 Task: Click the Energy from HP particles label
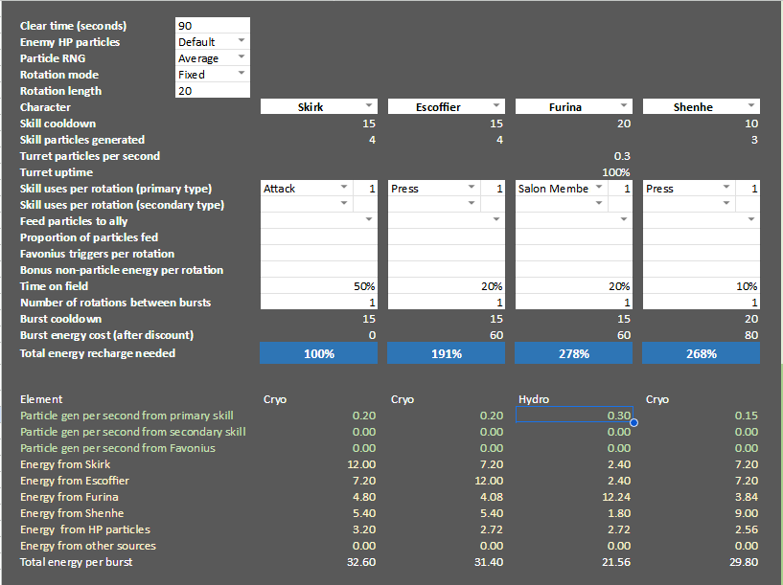(x=85, y=529)
